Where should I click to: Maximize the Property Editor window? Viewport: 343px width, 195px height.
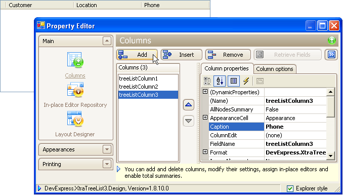click(322, 26)
